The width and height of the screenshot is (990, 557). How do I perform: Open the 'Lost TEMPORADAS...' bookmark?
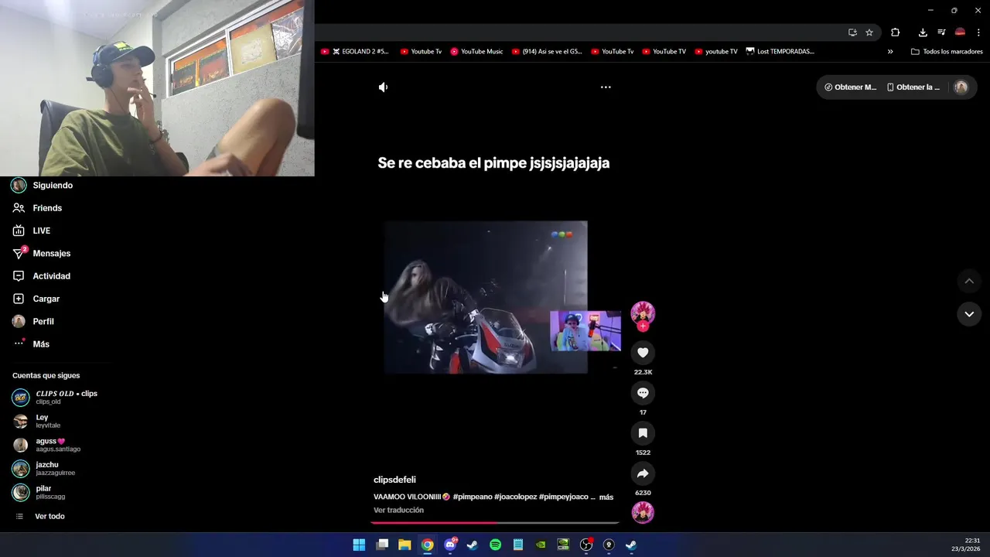[x=780, y=52]
